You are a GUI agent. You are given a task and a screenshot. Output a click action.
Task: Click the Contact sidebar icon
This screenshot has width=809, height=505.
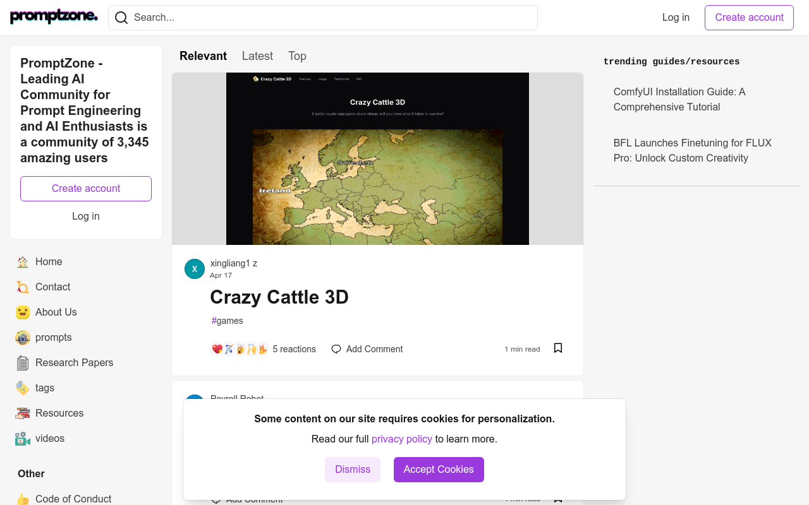click(23, 287)
